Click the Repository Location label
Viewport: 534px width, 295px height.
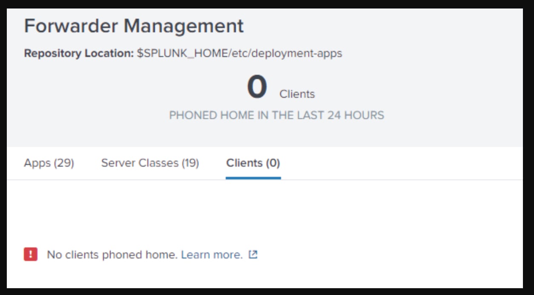tap(79, 54)
